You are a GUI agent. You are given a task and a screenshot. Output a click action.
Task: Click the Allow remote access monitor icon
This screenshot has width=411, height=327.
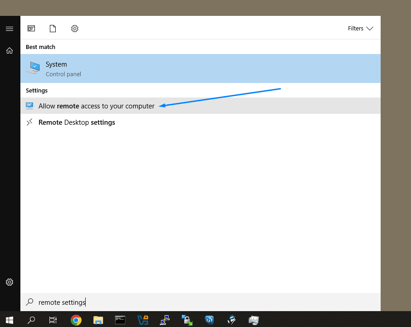(x=29, y=106)
